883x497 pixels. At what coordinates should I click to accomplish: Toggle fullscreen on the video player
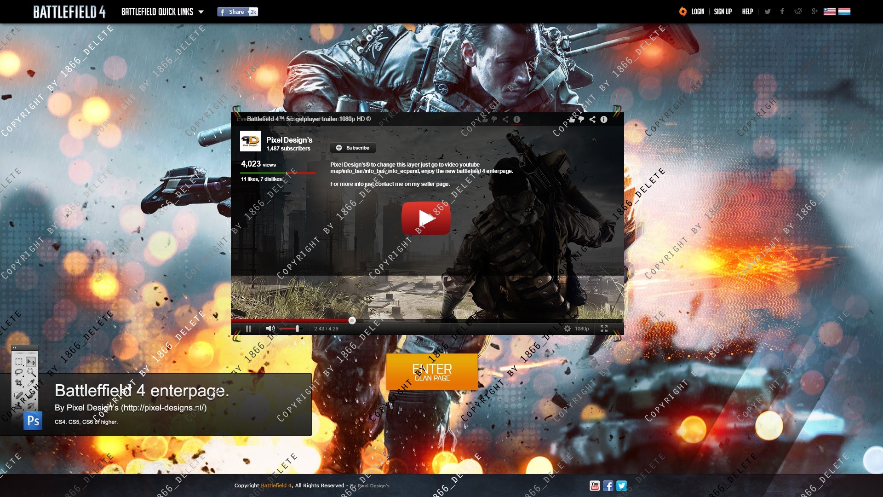[x=604, y=329]
